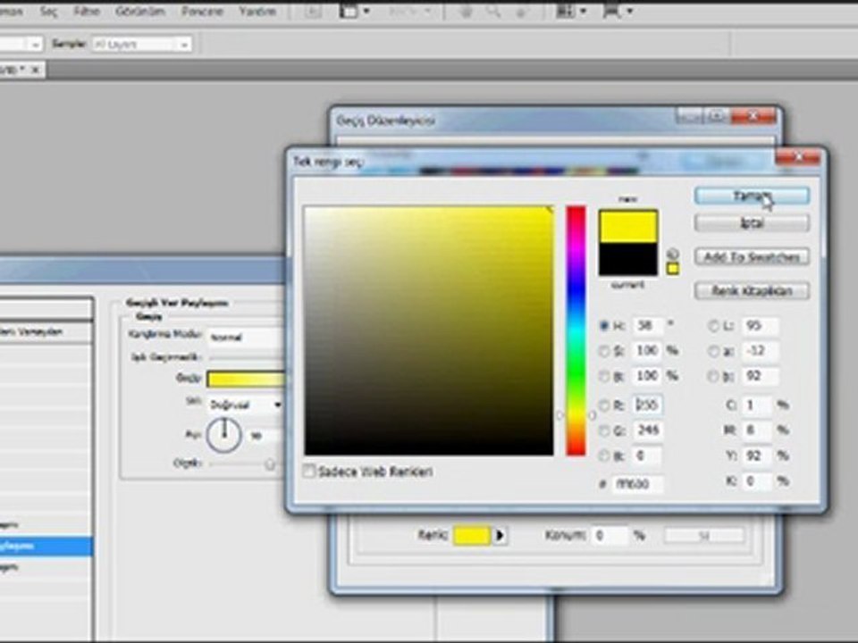Click the G value field showing 246
858x643 pixels.
[x=647, y=430]
